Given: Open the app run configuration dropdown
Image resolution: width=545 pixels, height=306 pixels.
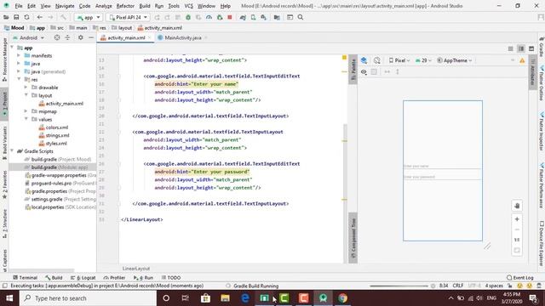Looking at the screenshot, I should click(89, 17).
